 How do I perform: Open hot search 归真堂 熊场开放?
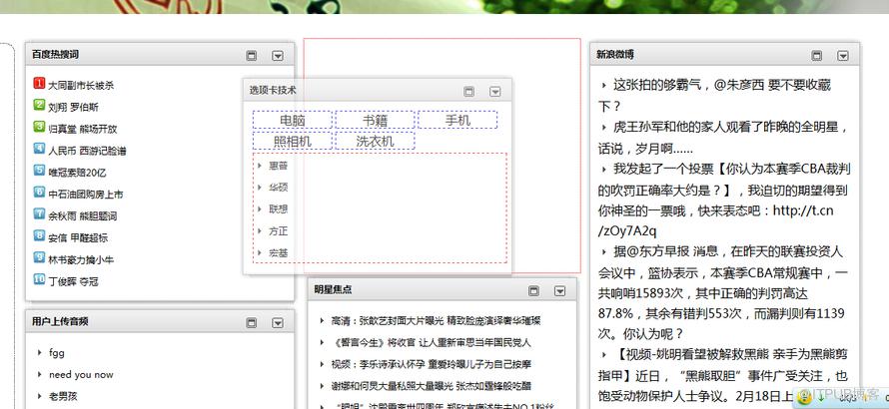(82, 129)
